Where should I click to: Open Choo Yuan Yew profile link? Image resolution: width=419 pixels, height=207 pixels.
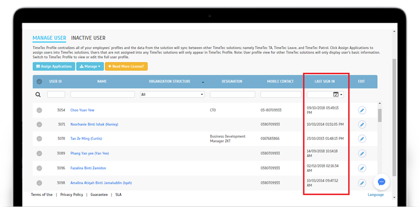point(82,110)
